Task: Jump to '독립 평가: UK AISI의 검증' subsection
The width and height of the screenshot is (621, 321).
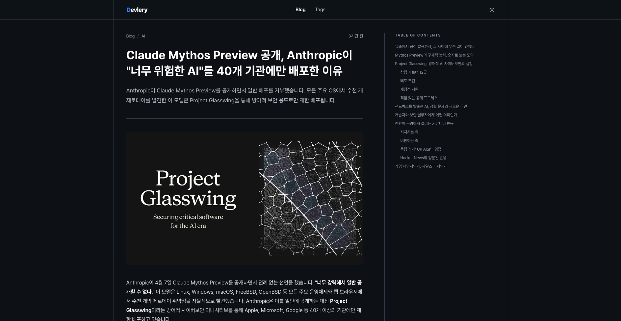Action: (x=421, y=149)
